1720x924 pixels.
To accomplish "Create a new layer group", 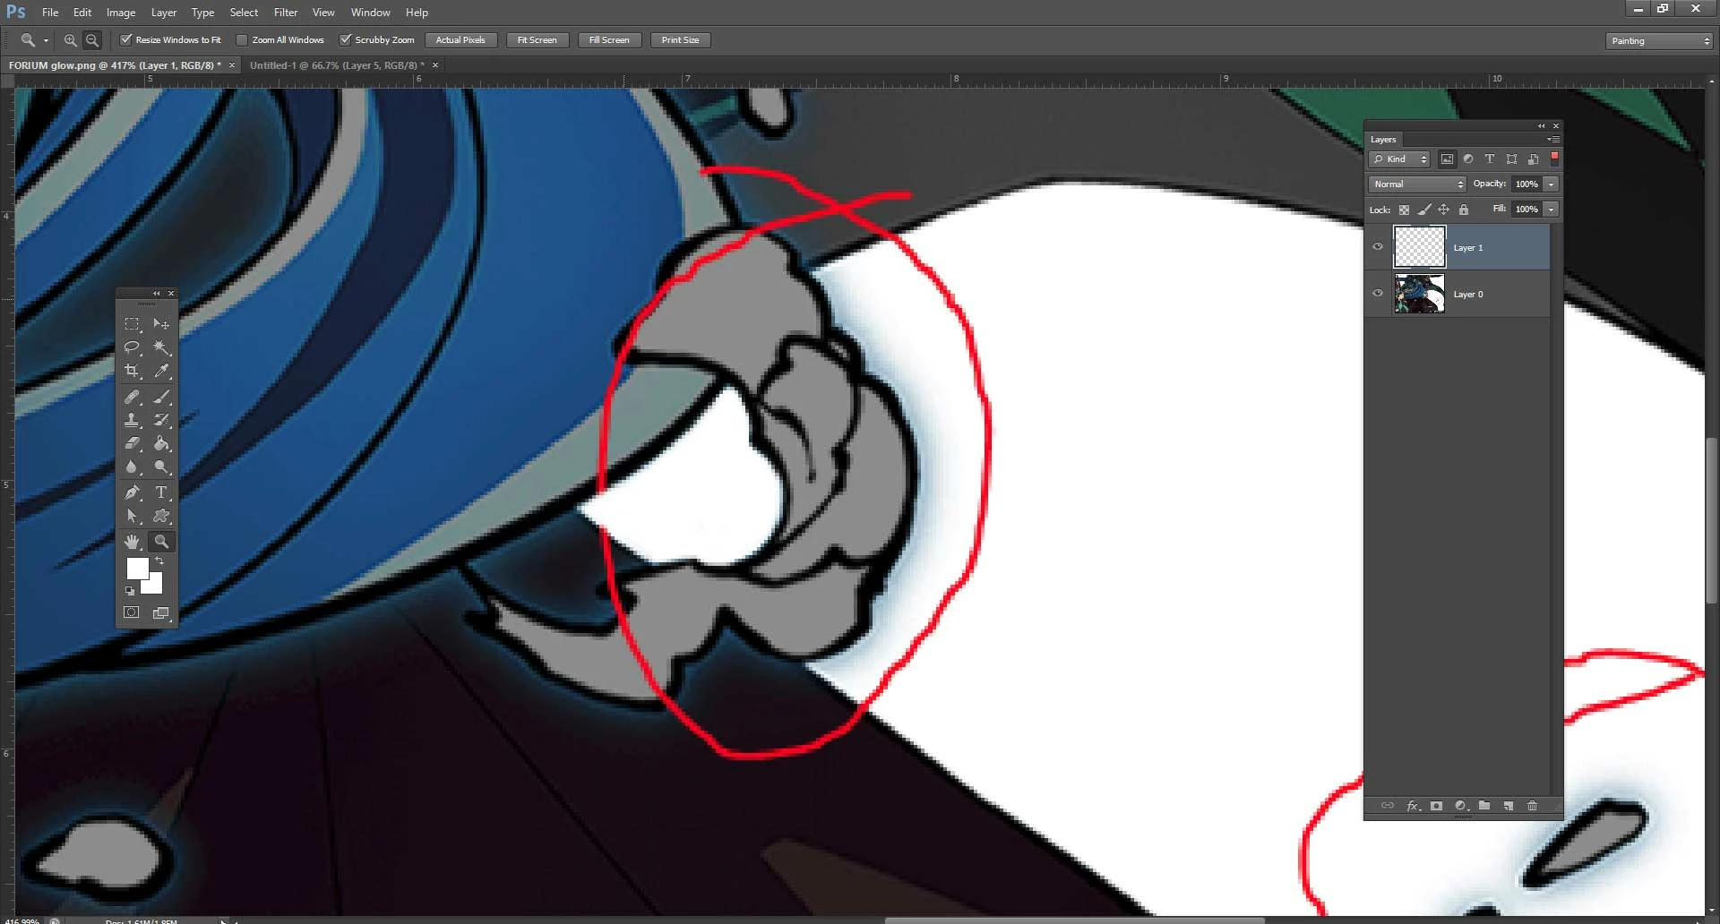I will (x=1484, y=806).
